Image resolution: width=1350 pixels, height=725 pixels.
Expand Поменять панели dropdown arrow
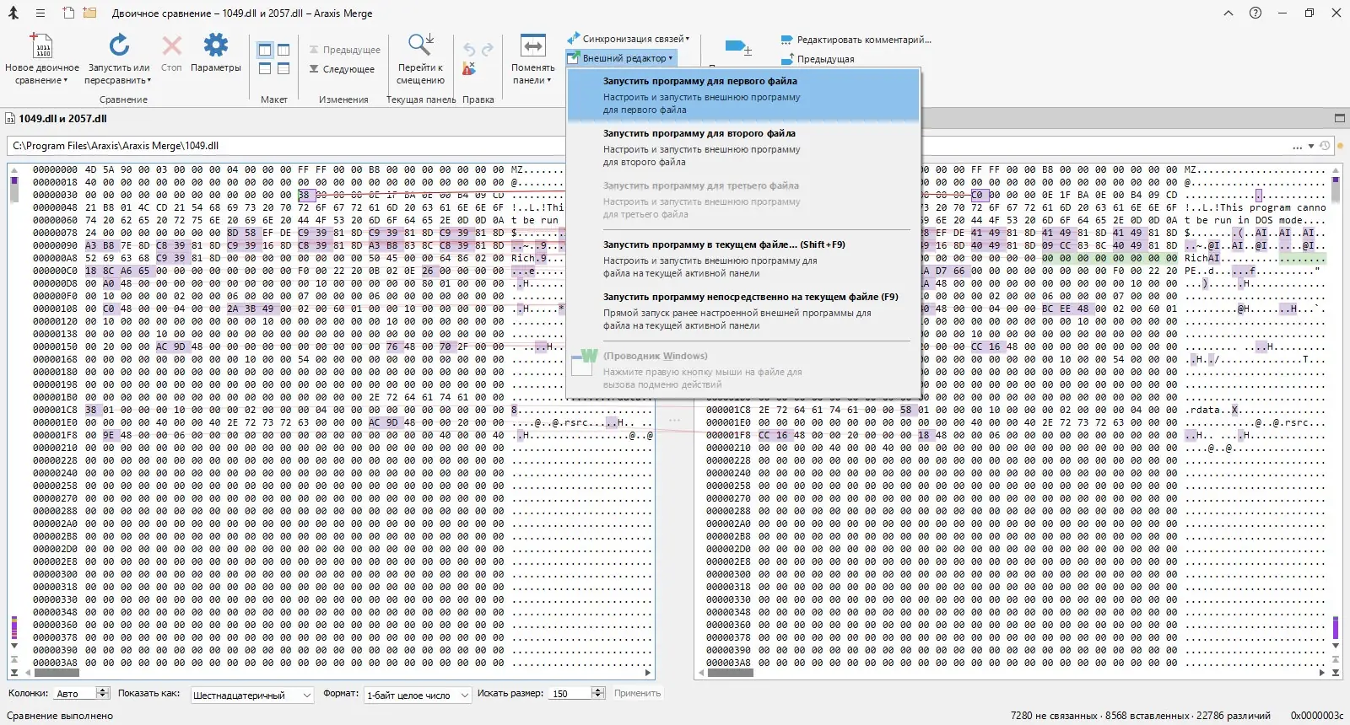pyautogui.click(x=548, y=81)
